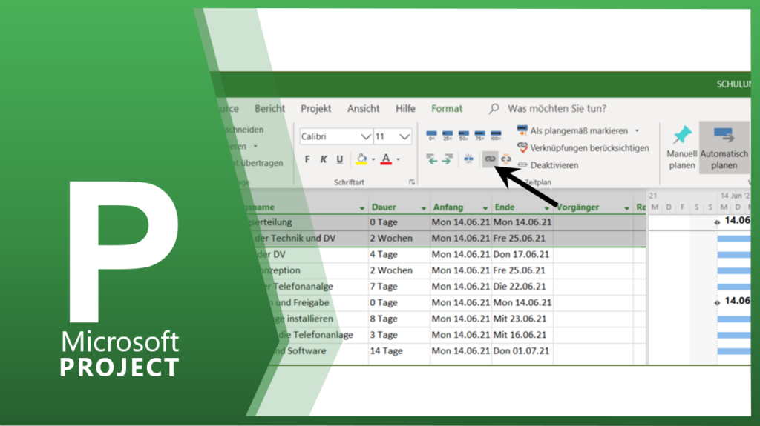Click the Vorgänger column header

577,207
